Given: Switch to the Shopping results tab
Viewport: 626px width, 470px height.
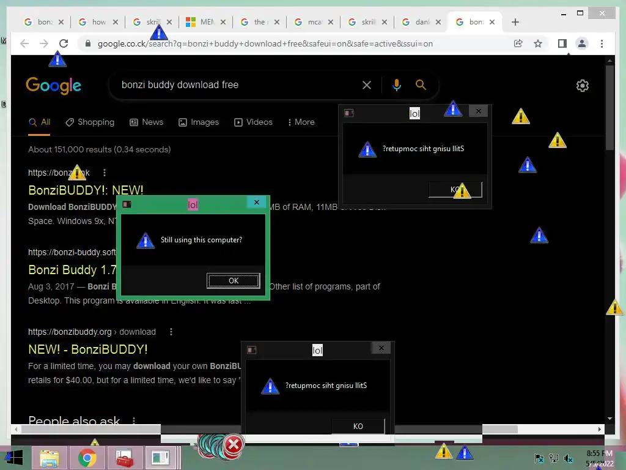Looking at the screenshot, I should coord(90,122).
